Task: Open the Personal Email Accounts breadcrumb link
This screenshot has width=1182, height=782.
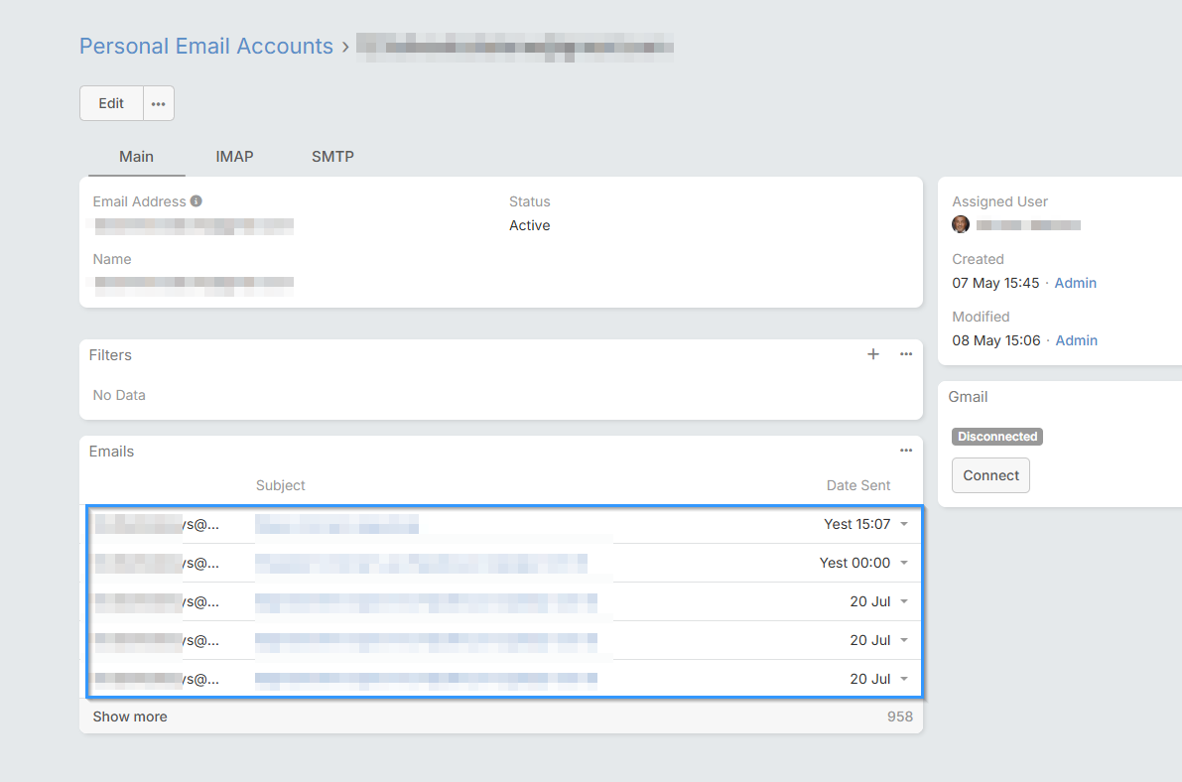Action: coord(205,46)
